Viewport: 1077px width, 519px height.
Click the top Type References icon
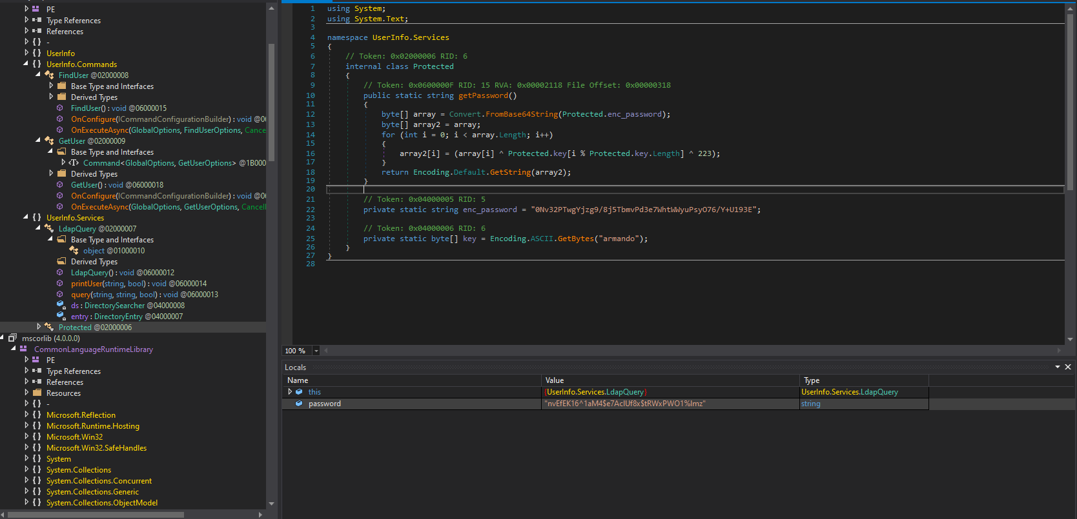tap(37, 20)
